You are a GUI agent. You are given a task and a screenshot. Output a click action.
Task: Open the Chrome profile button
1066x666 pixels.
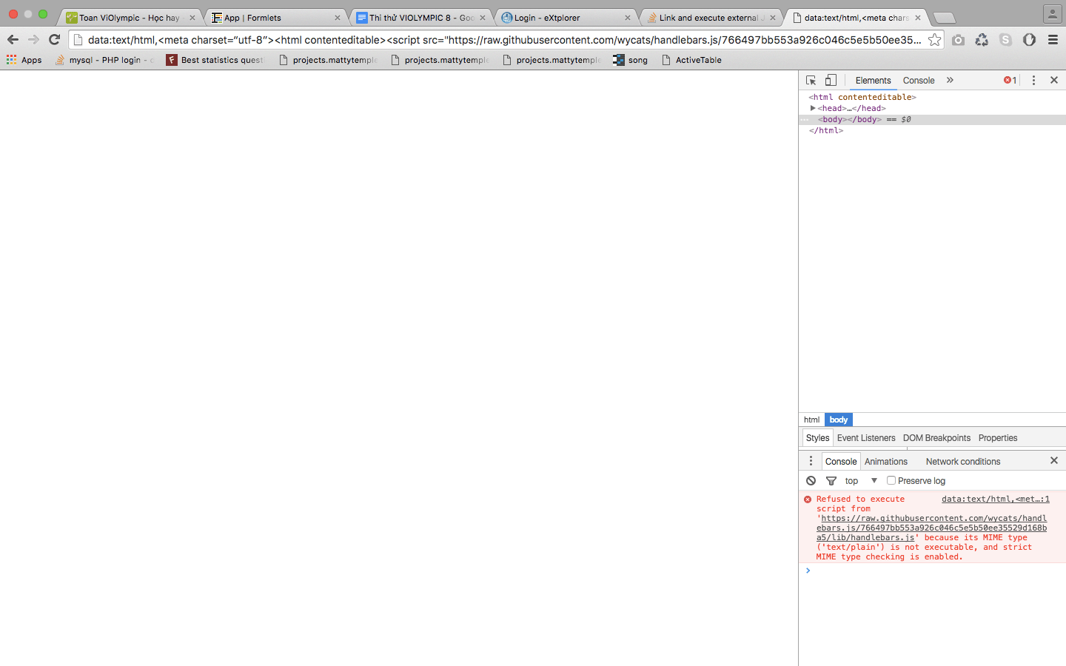point(1052,13)
